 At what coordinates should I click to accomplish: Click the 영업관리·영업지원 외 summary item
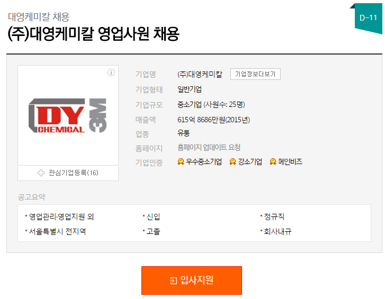coord(61,216)
